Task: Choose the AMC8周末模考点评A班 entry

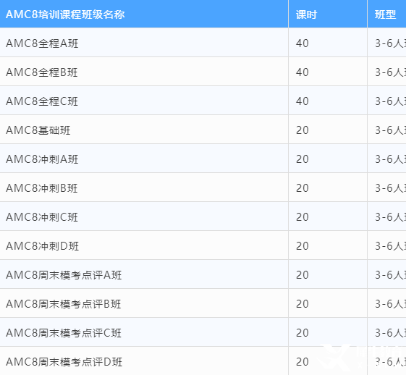Action: click(x=64, y=275)
